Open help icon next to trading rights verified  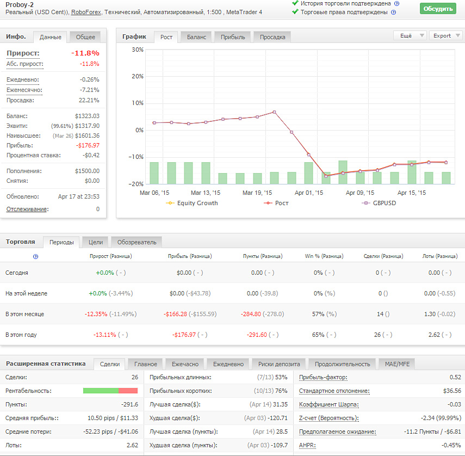(x=393, y=12)
